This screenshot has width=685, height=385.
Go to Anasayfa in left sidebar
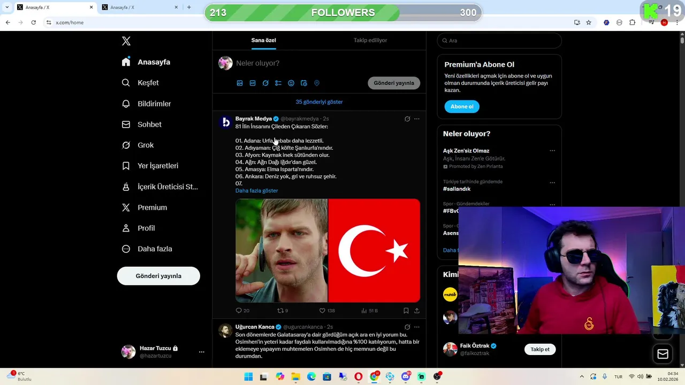pos(146,62)
